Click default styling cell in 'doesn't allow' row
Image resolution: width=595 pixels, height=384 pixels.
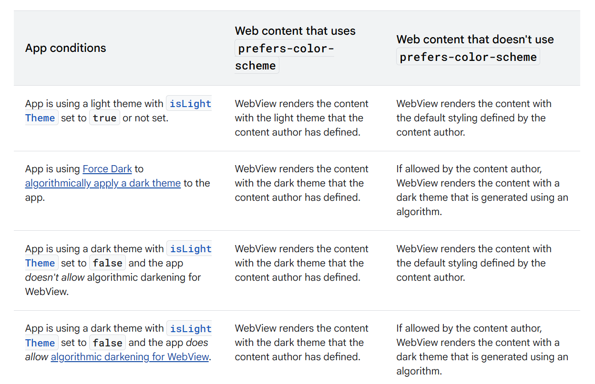473,263
